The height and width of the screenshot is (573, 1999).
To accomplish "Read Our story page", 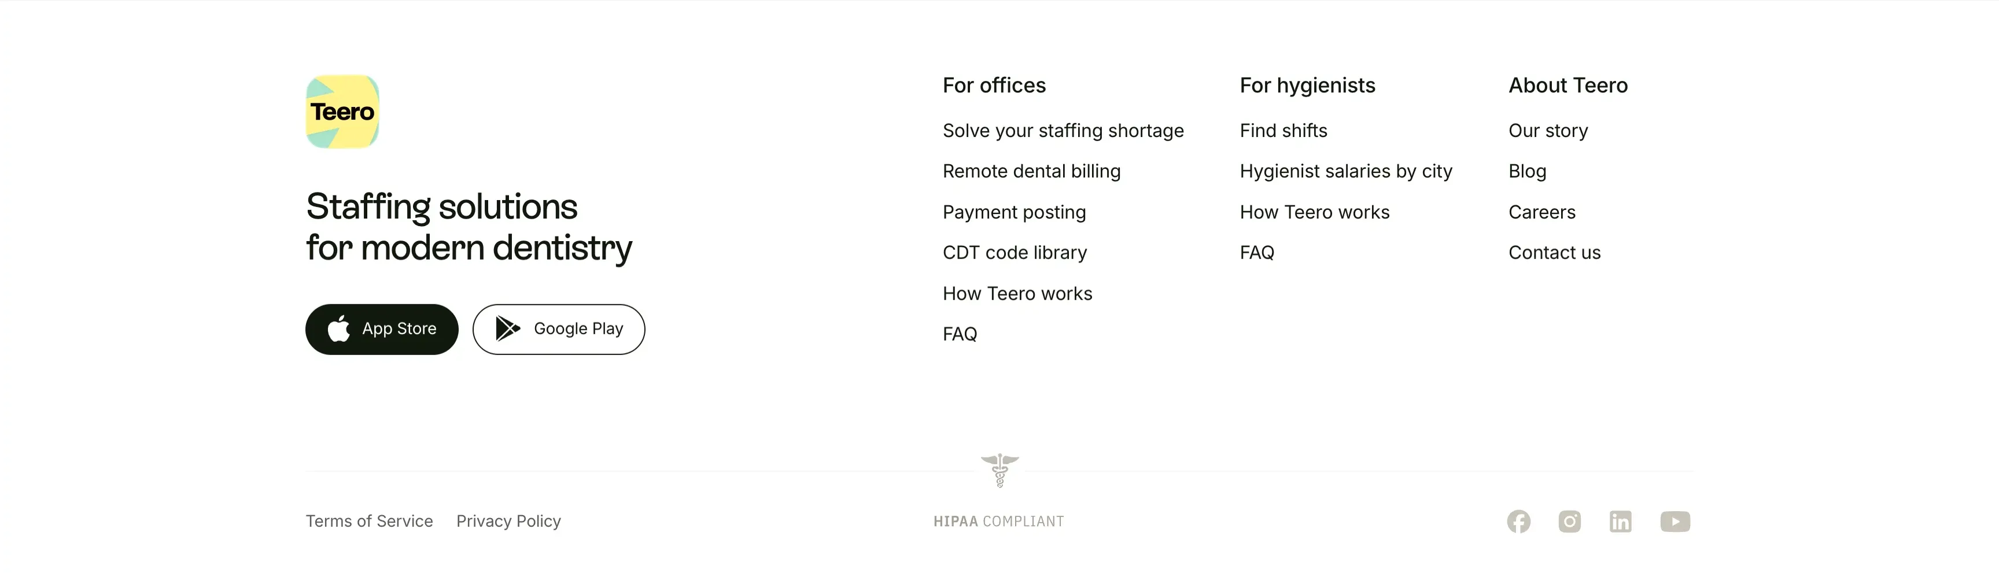I will (x=1548, y=131).
